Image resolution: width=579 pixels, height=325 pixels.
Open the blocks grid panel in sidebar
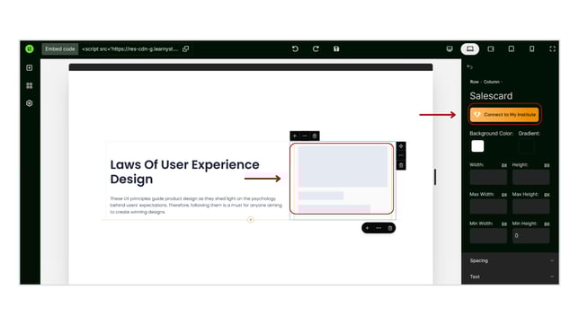30,85
